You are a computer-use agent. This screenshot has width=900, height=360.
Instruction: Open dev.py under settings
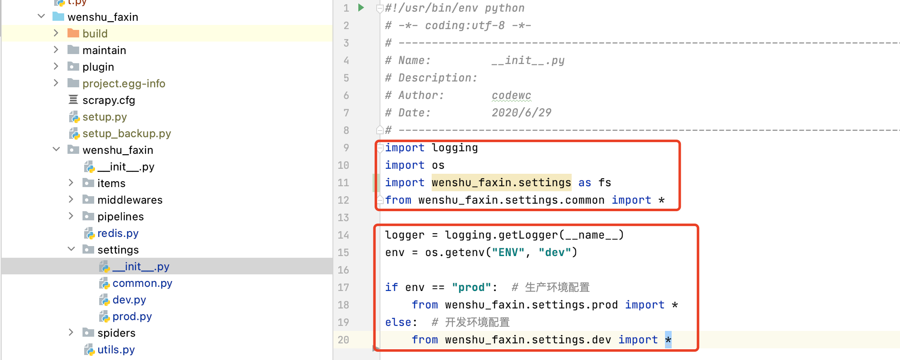coord(129,300)
